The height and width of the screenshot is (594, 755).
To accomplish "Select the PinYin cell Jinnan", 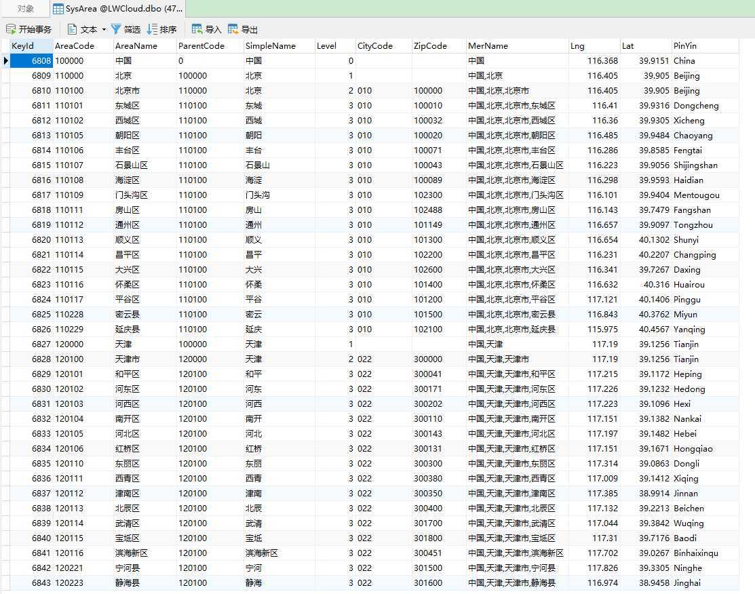I will pyautogui.click(x=705, y=494).
